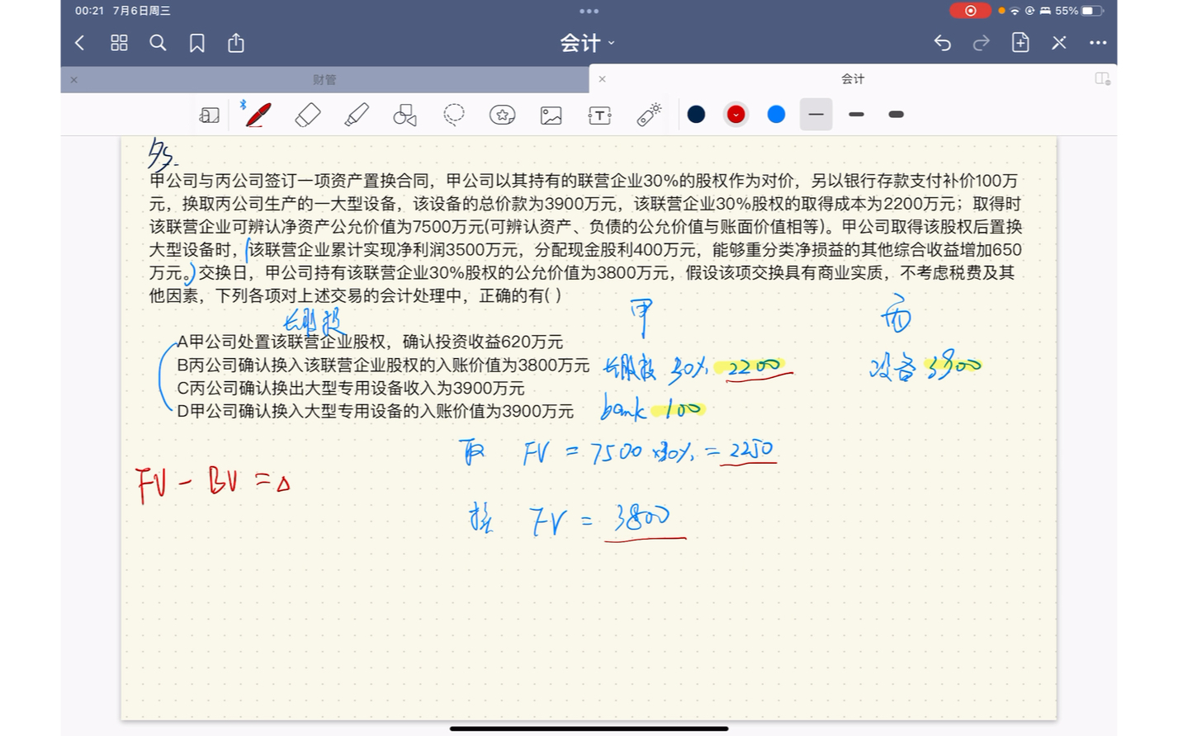This screenshot has width=1178, height=736.
Task: Open the red pen color options chevron
Action: 736,115
